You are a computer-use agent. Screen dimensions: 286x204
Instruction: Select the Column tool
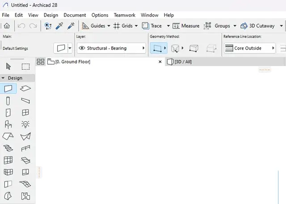[8, 101]
